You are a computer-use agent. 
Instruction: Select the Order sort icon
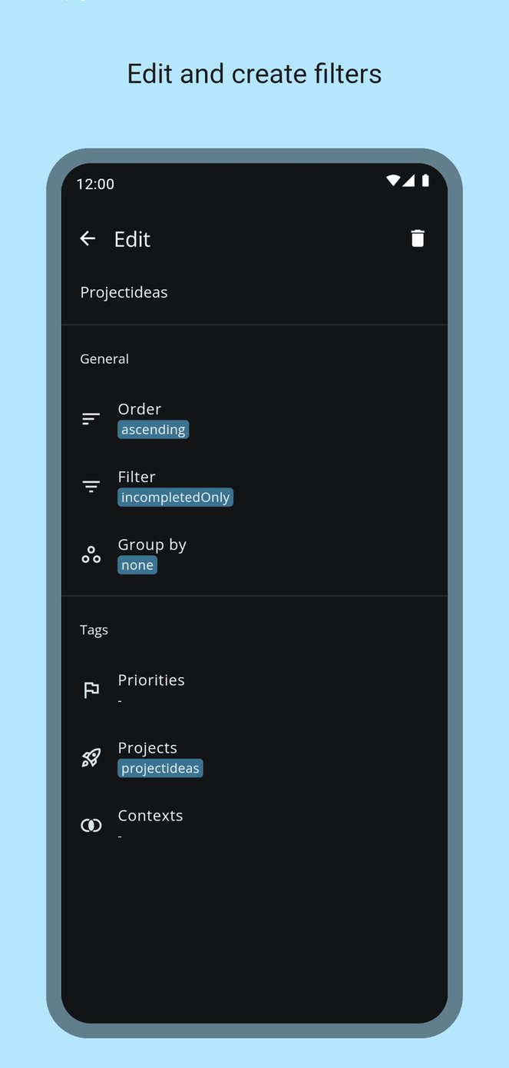91,418
